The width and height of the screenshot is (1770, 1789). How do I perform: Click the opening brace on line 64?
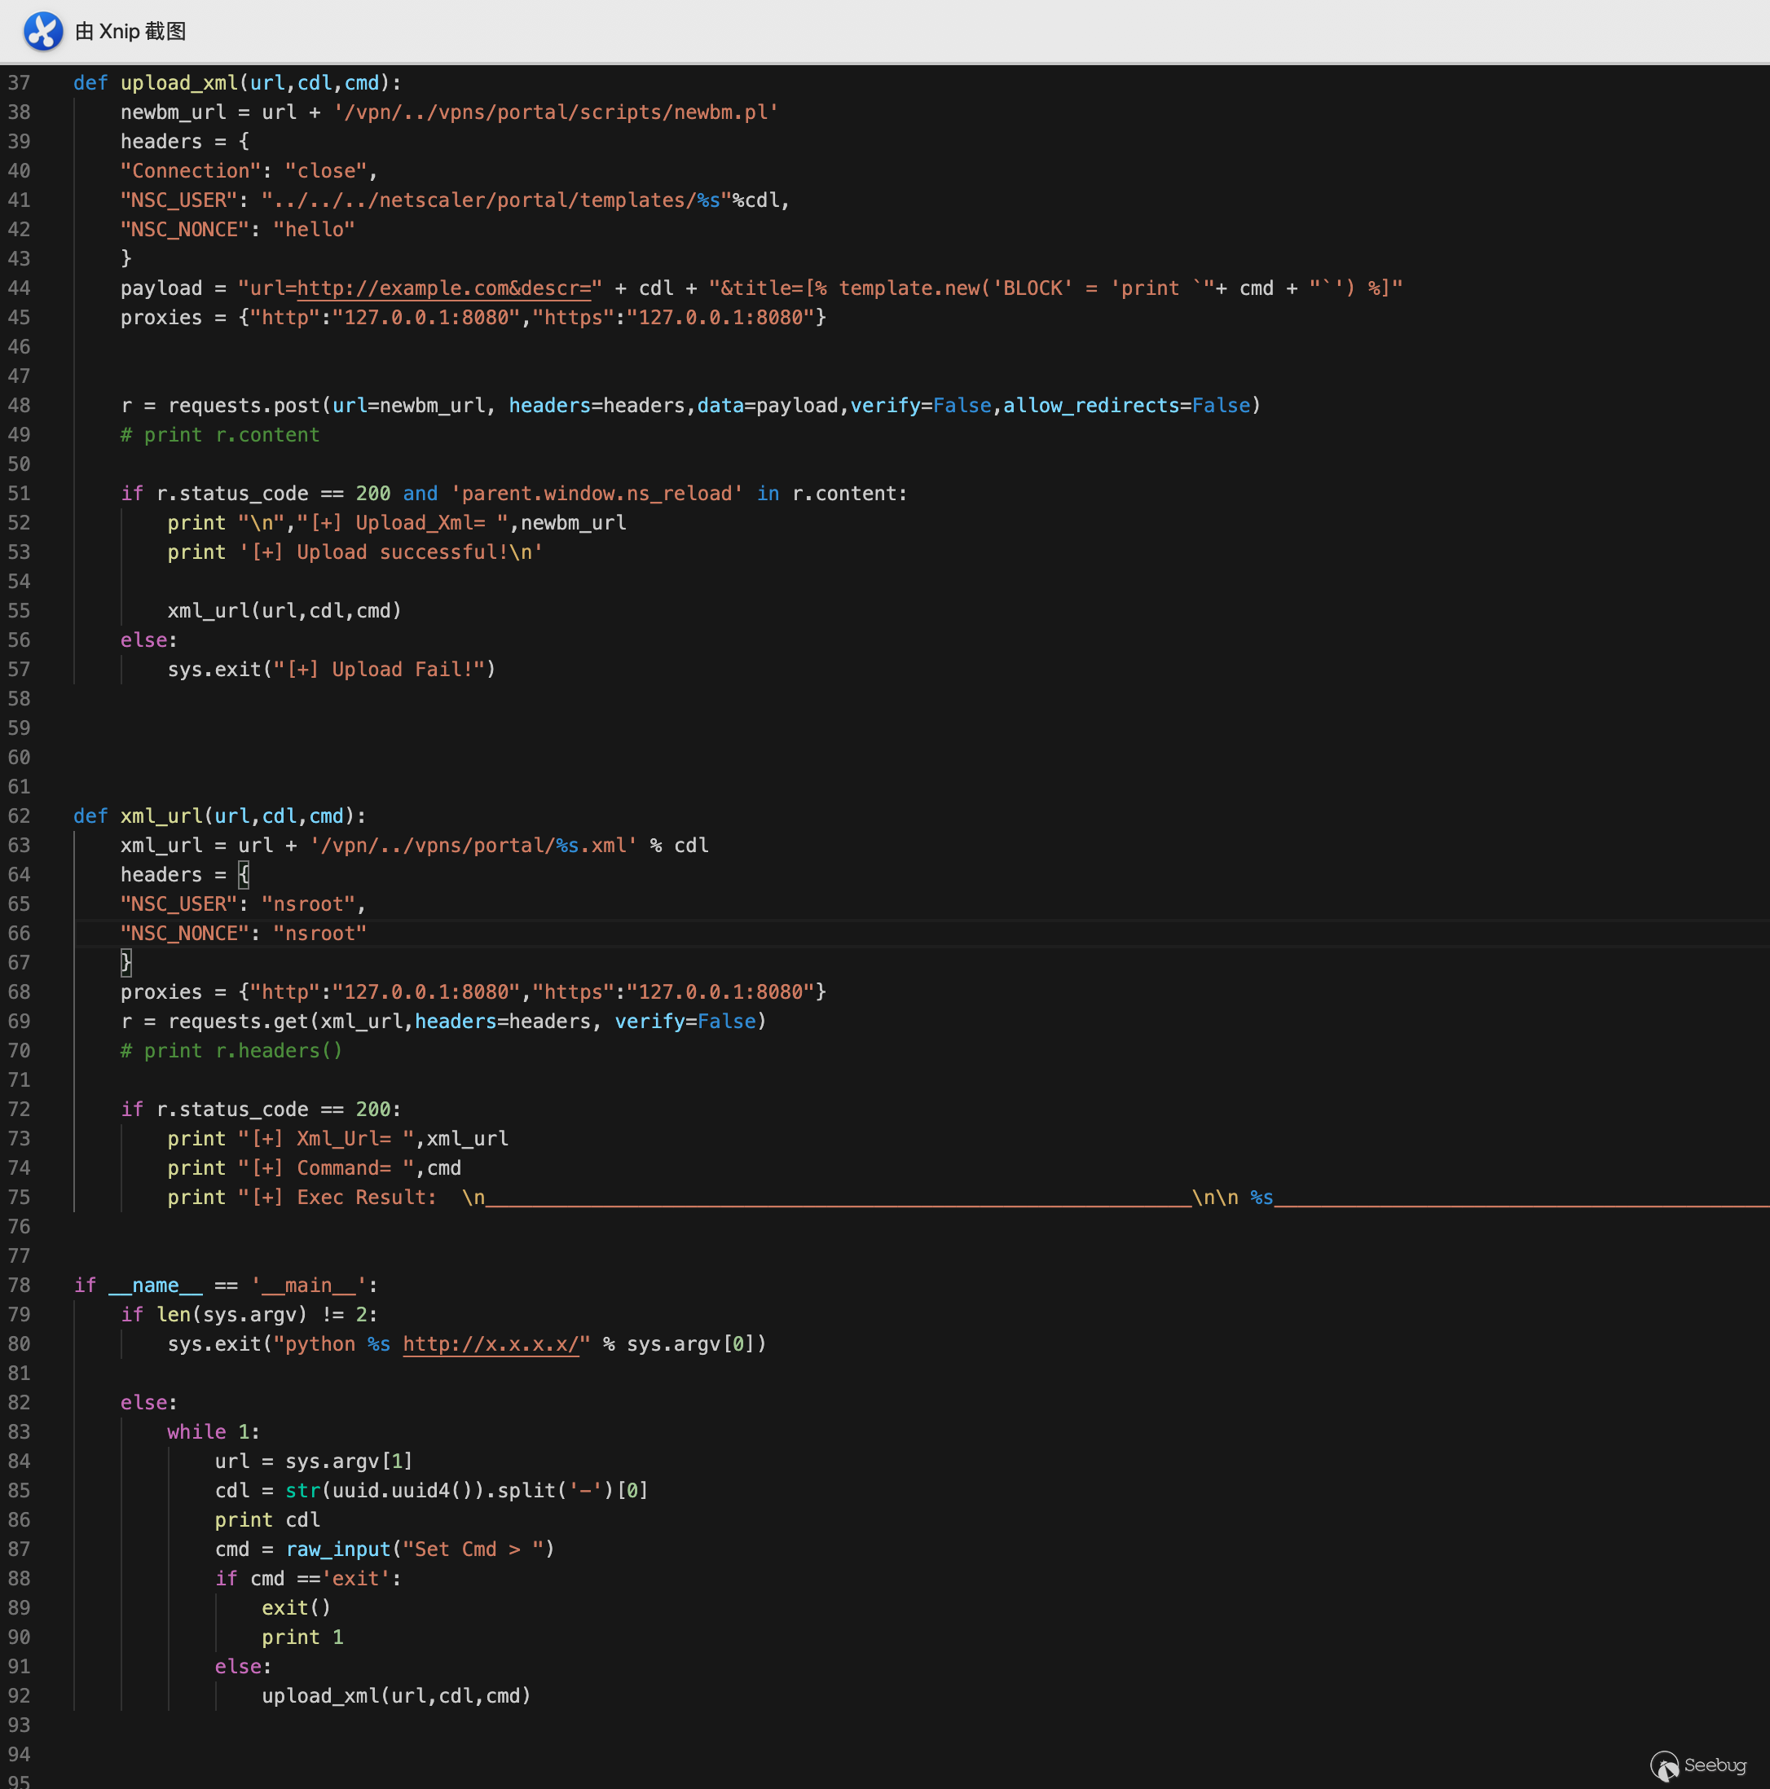point(244,874)
